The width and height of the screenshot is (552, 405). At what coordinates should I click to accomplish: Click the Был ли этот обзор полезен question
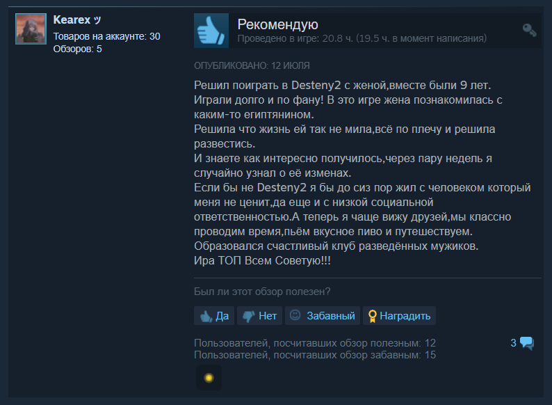(262, 292)
